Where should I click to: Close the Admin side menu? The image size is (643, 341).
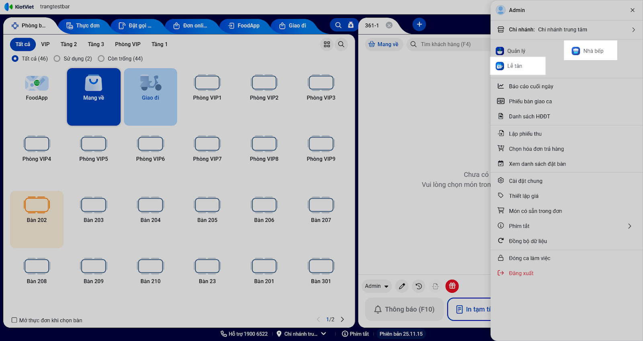click(x=633, y=10)
